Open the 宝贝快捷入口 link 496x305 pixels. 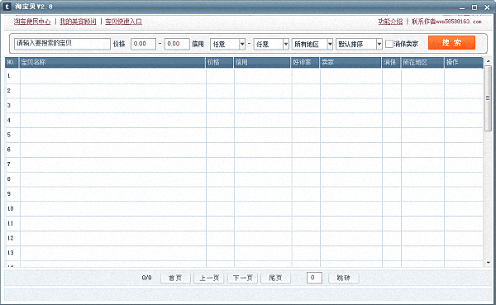pyautogui.click(x=123, y=21)
